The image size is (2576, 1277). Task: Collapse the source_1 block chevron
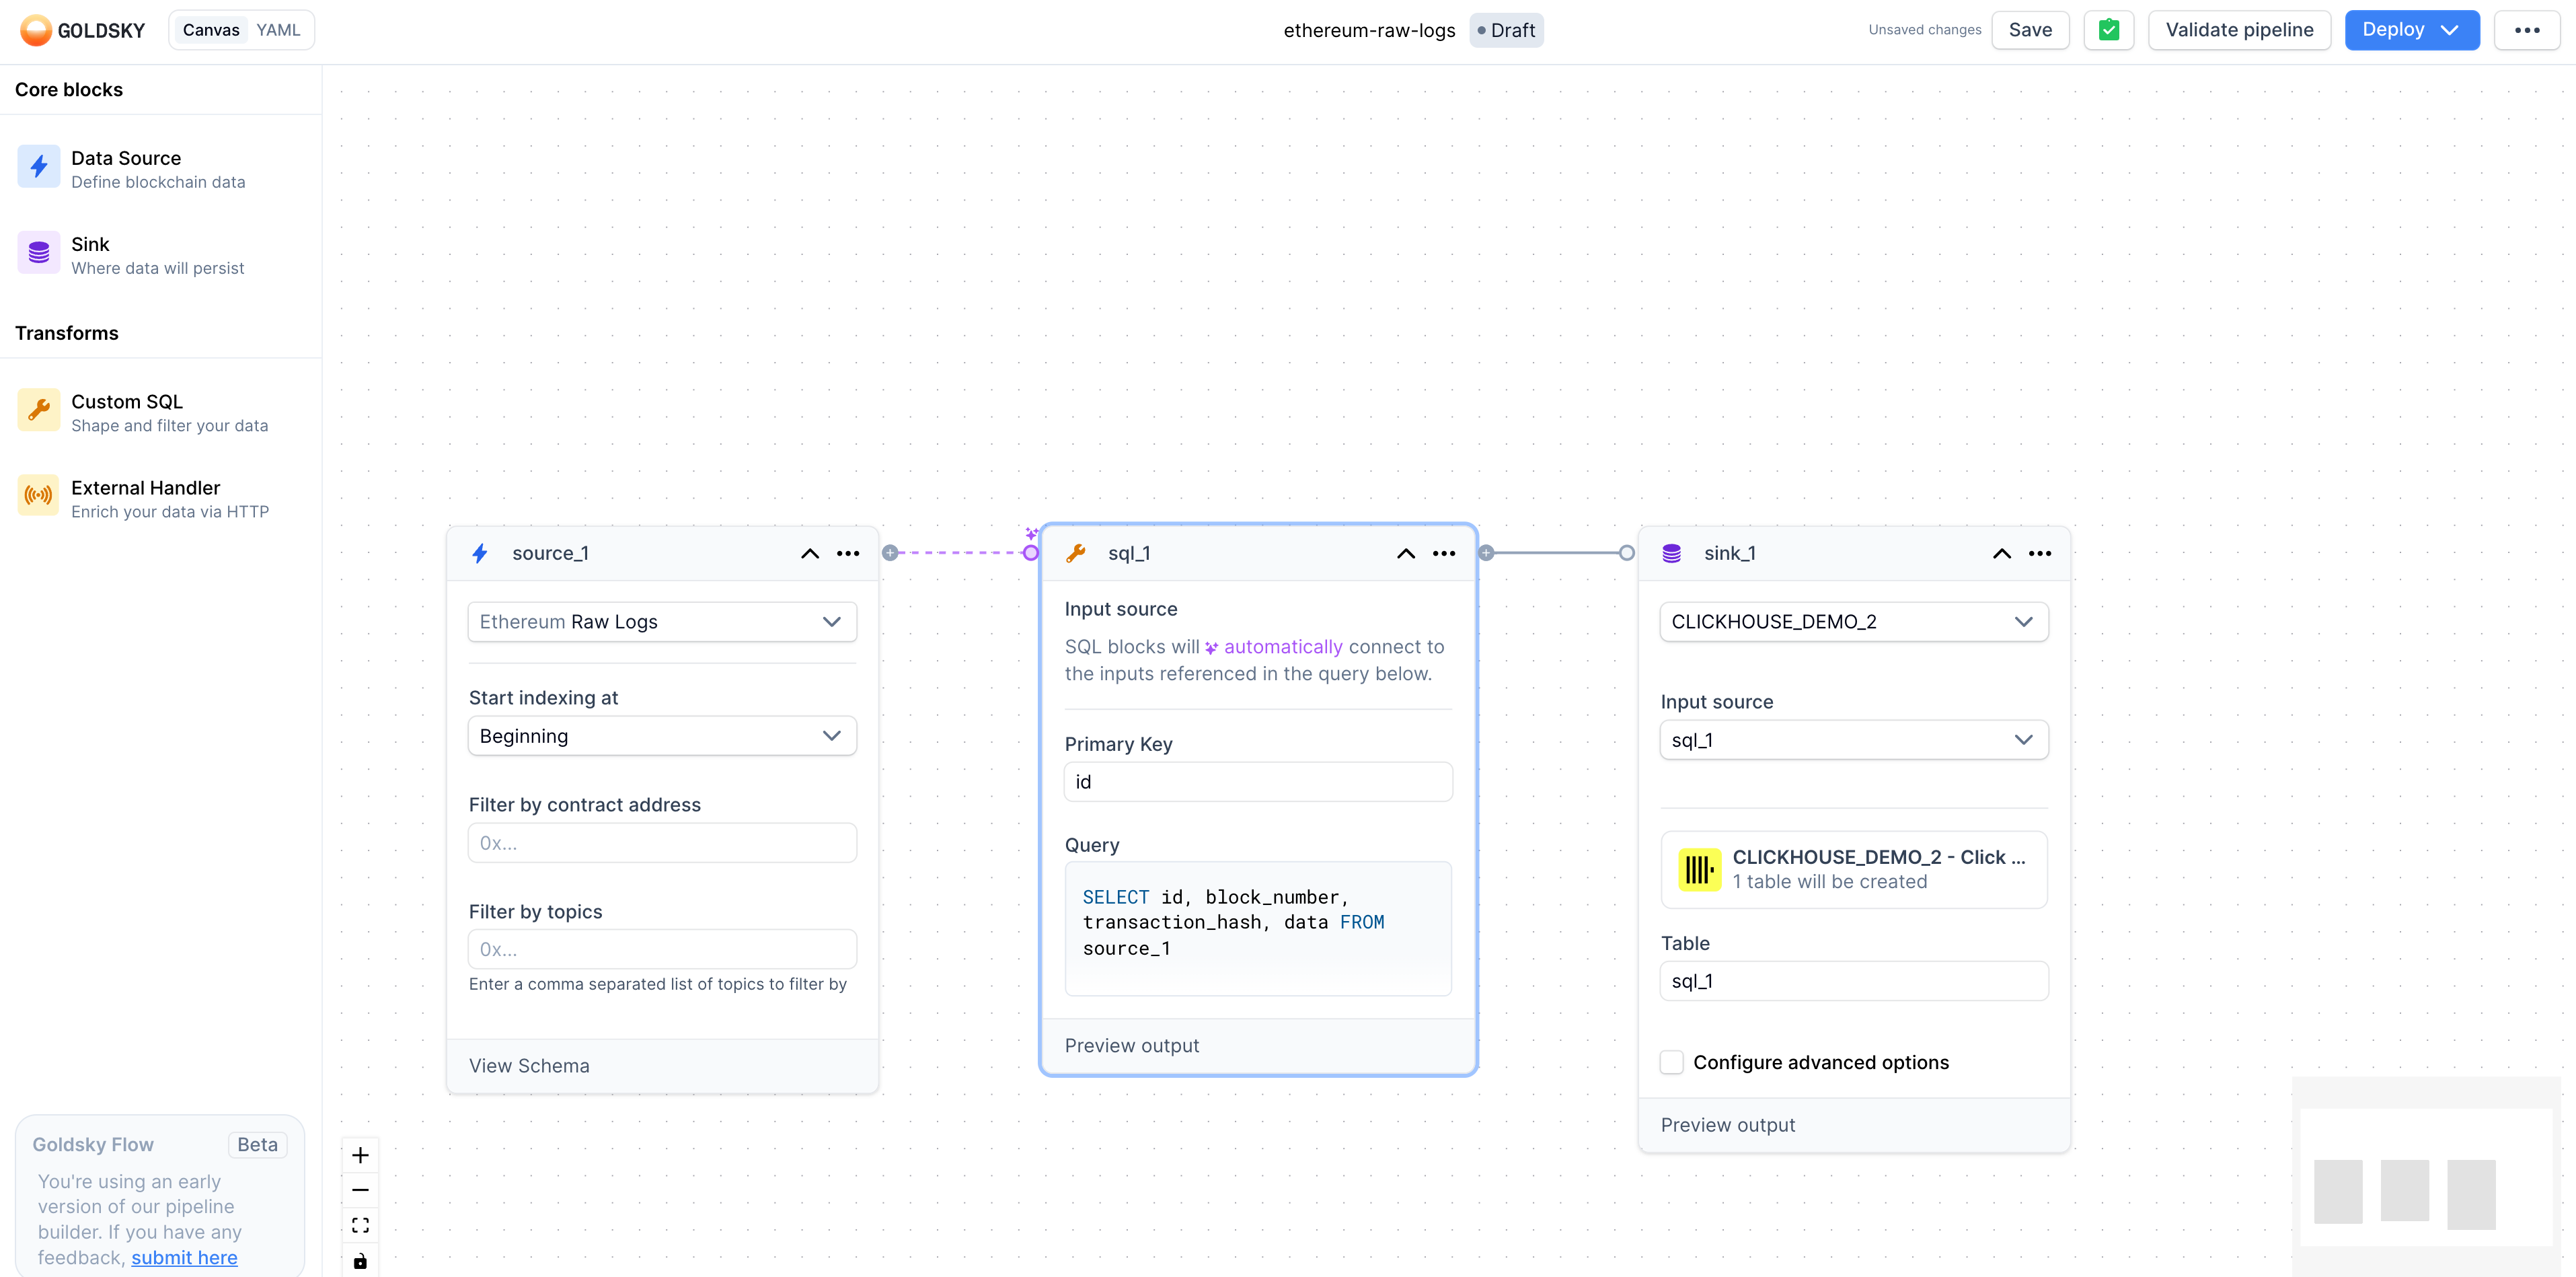tap(809, 554)
